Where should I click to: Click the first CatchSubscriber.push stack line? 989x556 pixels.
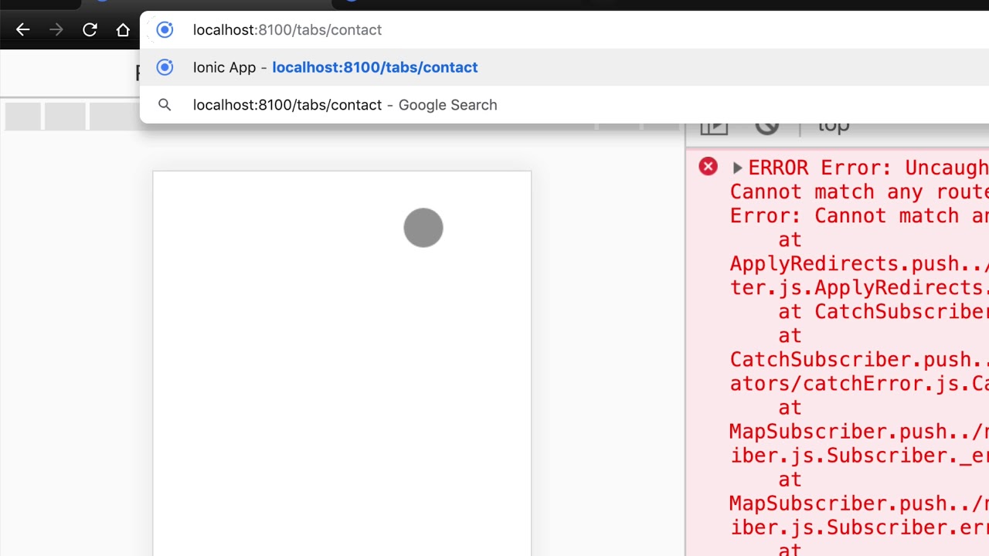tap(859, 359)
